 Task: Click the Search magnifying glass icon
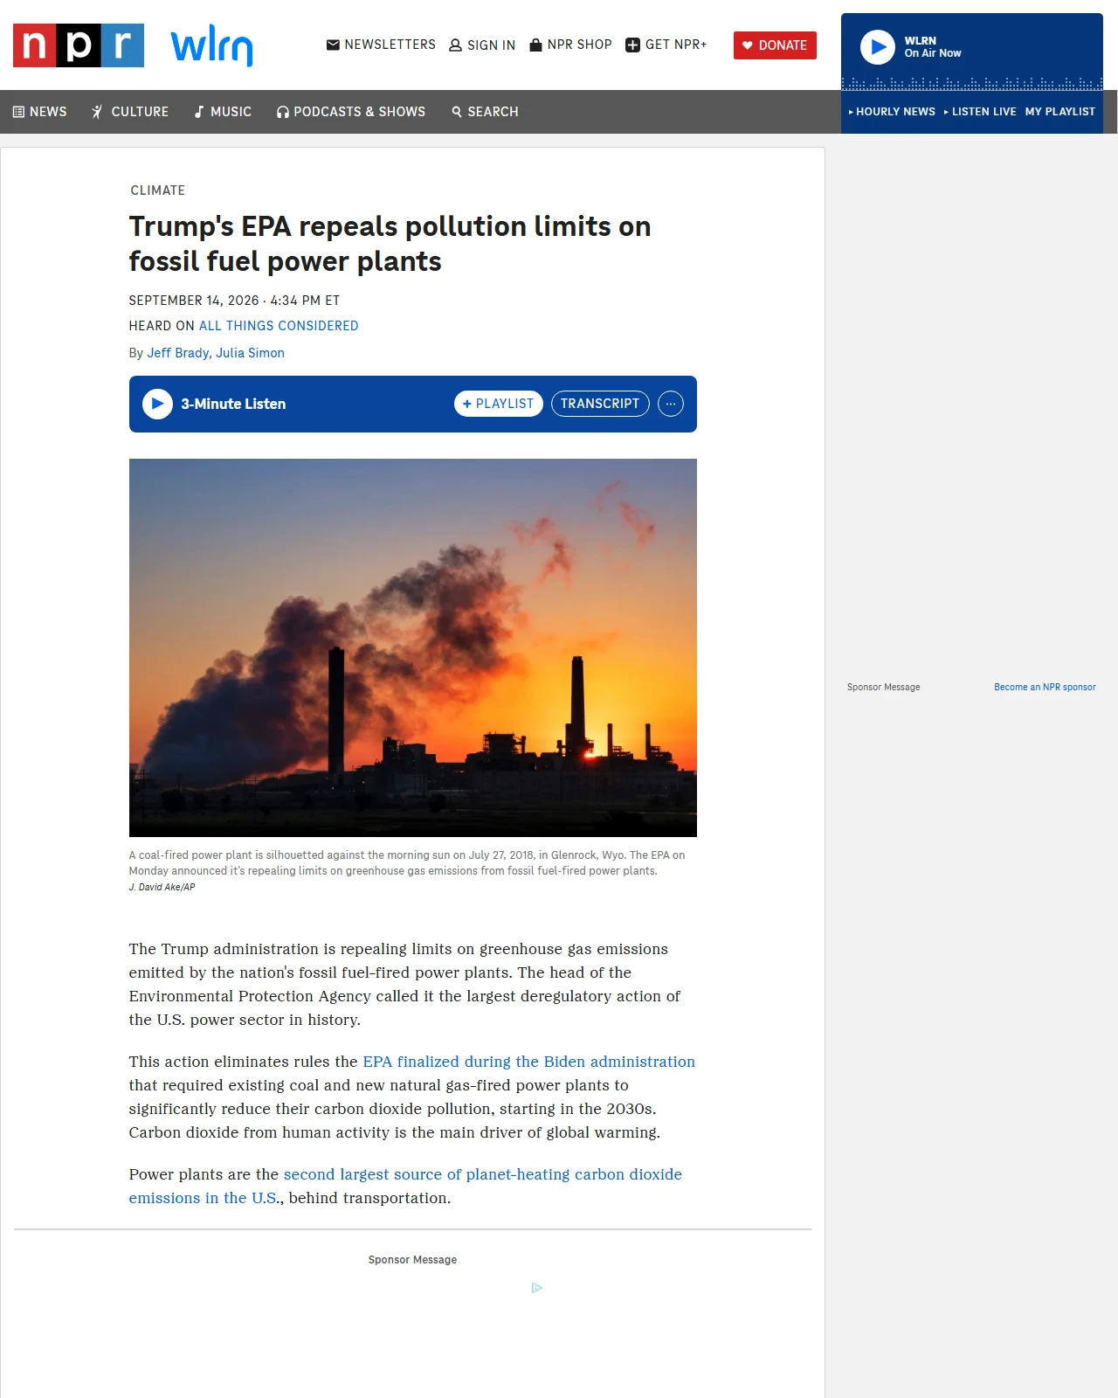[457, 112]
